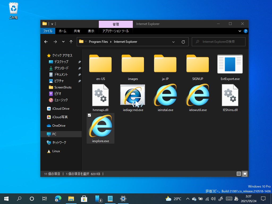Open the breadcrumb dropdown beside Internet Explorer
272x204 pixels.
pos(173,42)
